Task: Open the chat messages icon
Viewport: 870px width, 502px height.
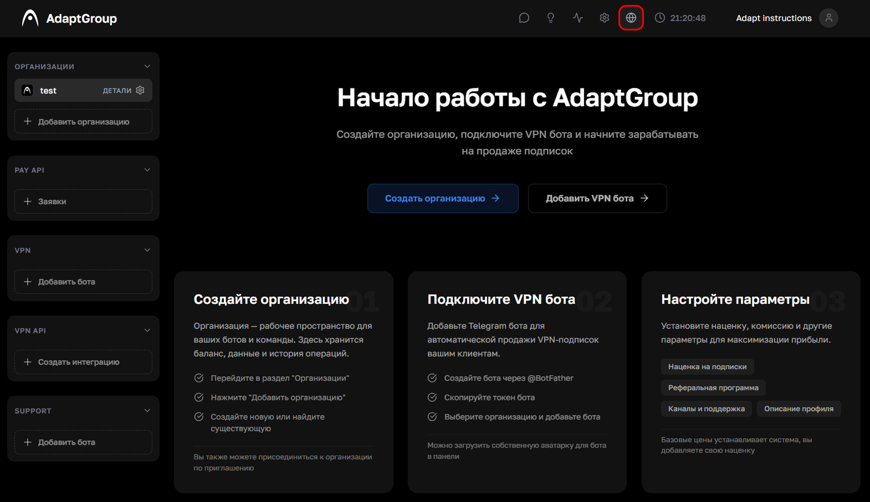Action: pyautogui.click(x=524, y=18)
